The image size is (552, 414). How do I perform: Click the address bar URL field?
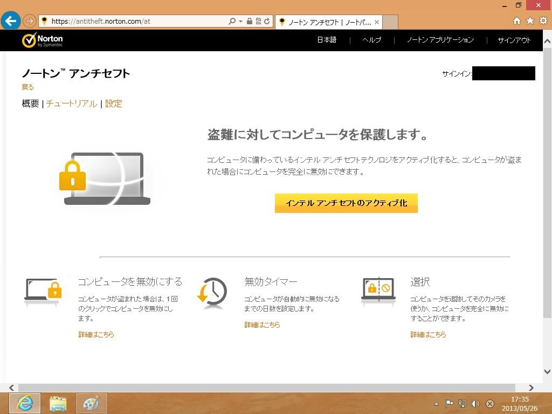pyautogui.click(x=135, y=22)
